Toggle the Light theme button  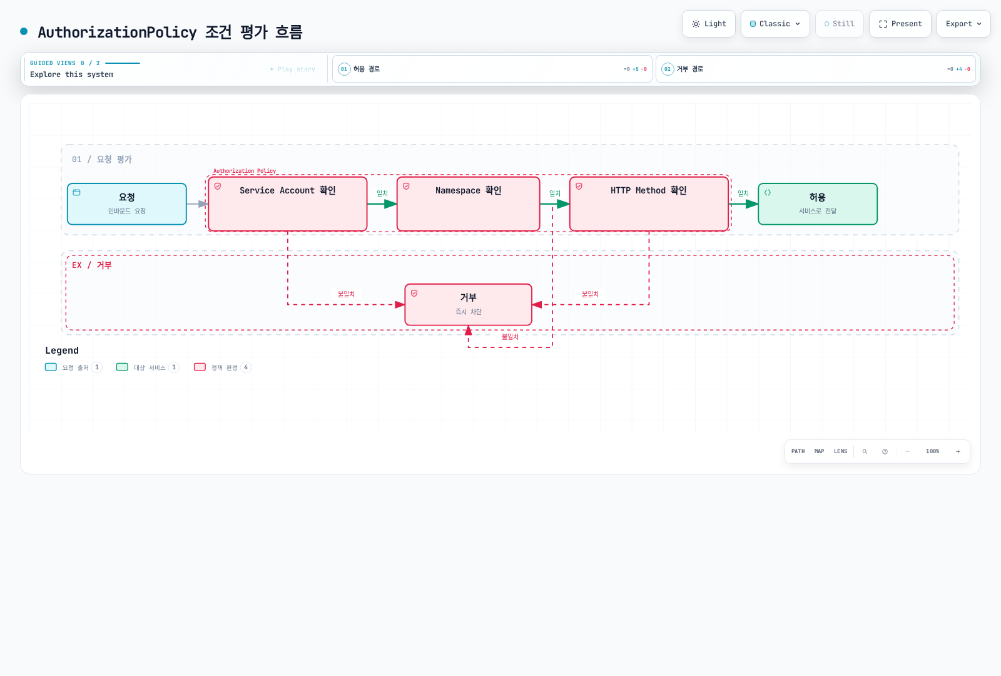(709, 24)
